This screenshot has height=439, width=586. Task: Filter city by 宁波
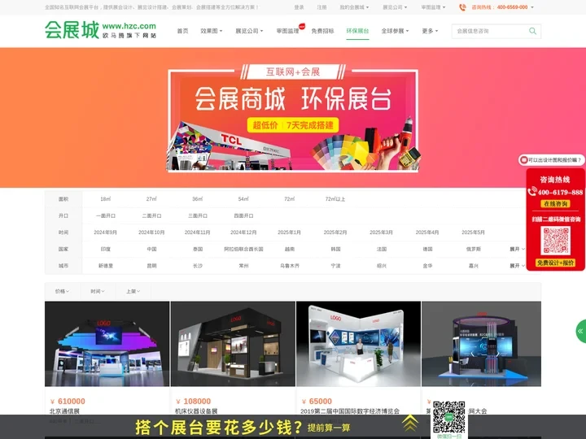(x=335, y=266)
